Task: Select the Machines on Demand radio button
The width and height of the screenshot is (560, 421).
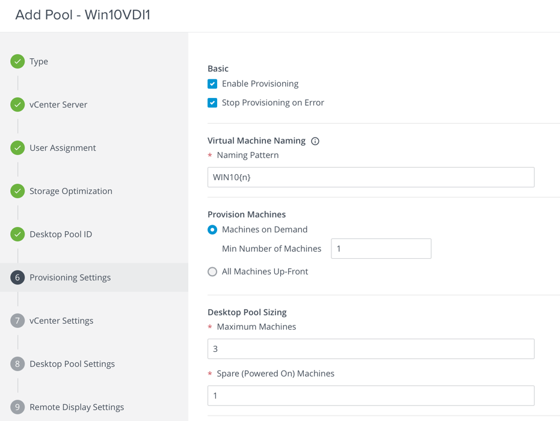Action: pyautogui.click(x=212, y=230)
